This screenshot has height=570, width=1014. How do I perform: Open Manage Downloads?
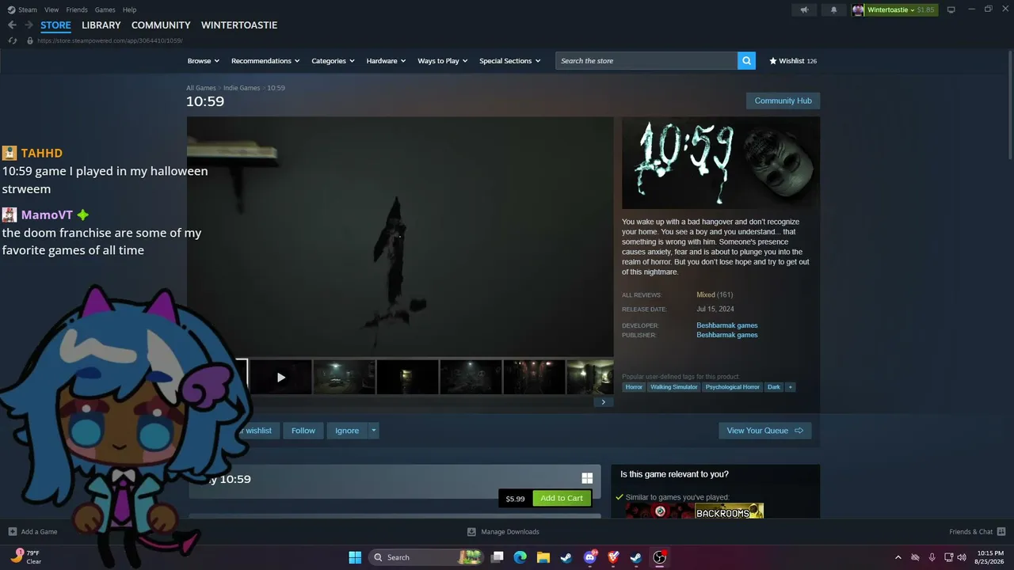503,532
